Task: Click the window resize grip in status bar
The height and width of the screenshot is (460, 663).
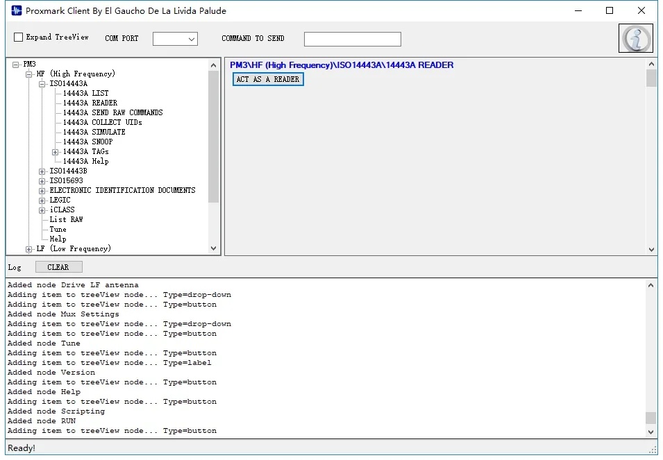Action: coord(653,450)
